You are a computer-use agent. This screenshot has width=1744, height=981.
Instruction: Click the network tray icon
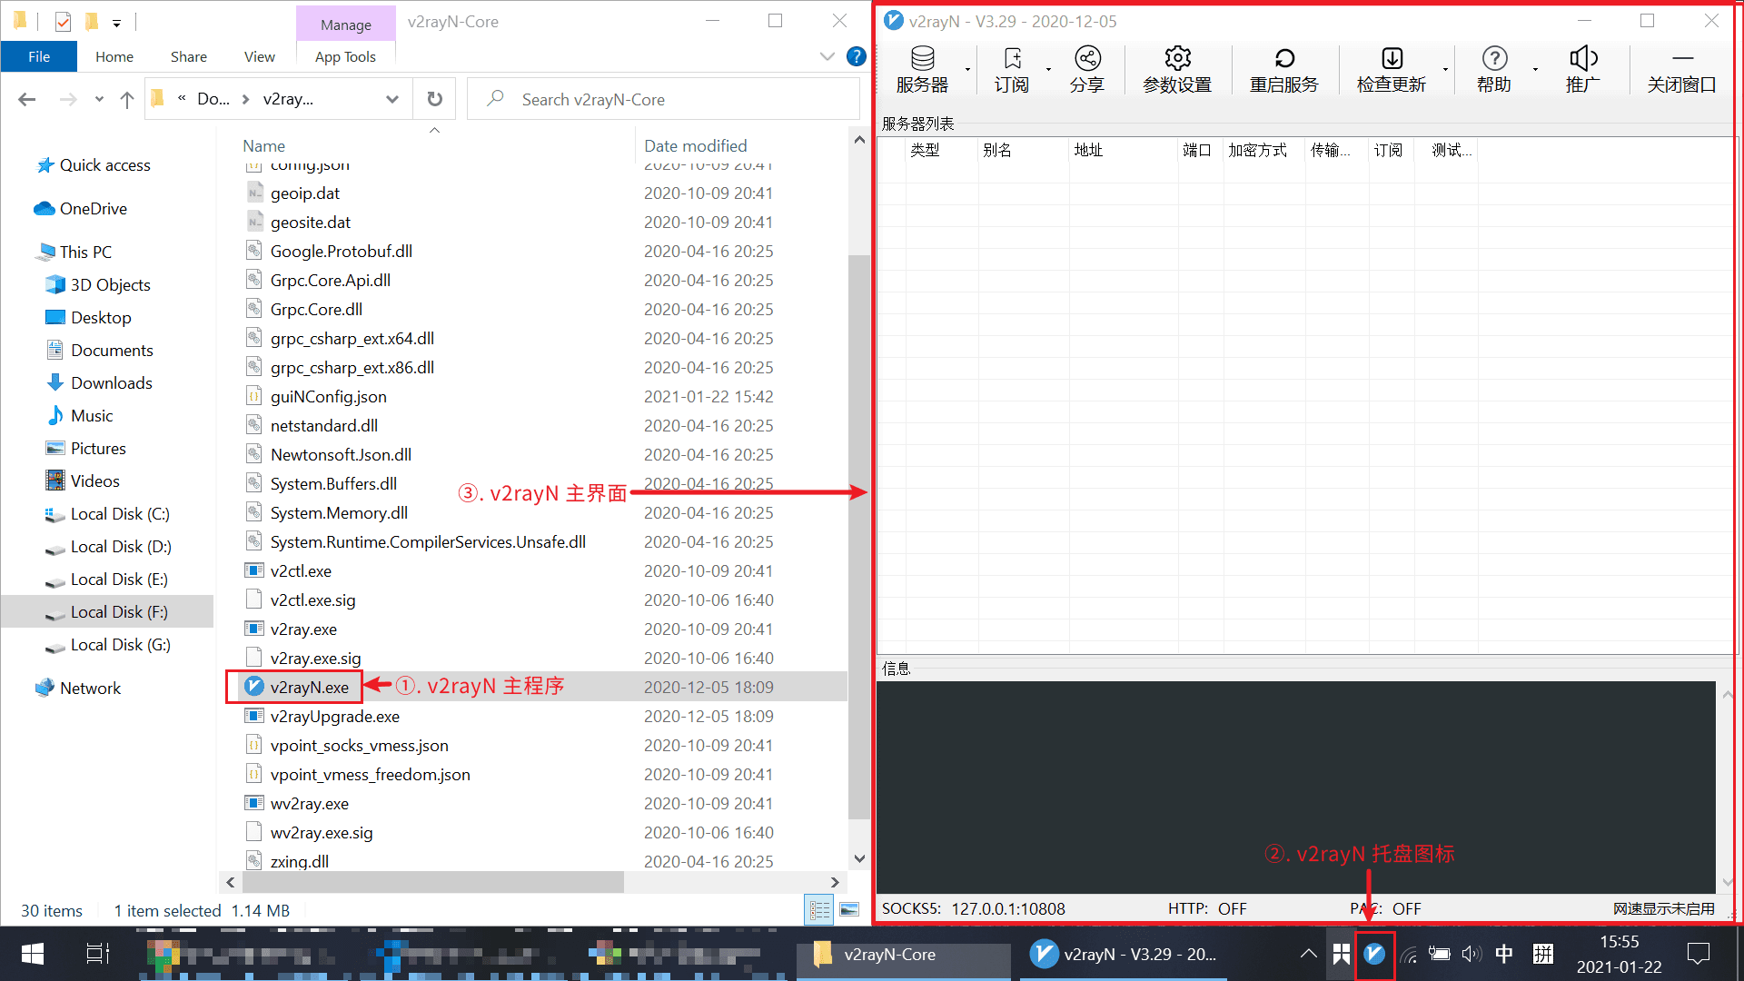click(1408, 954)
